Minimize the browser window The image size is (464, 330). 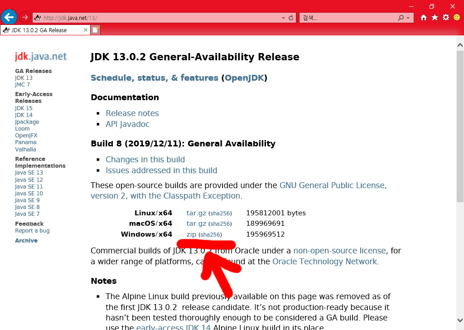[x=411, y=6]
